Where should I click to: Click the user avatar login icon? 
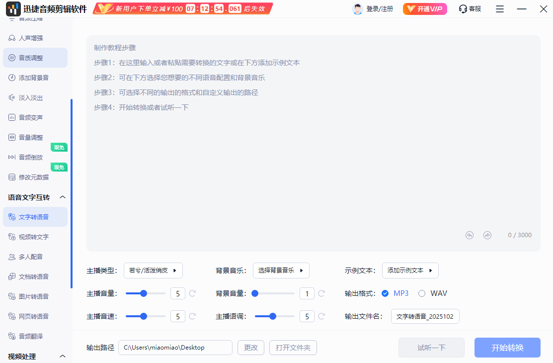357,9
